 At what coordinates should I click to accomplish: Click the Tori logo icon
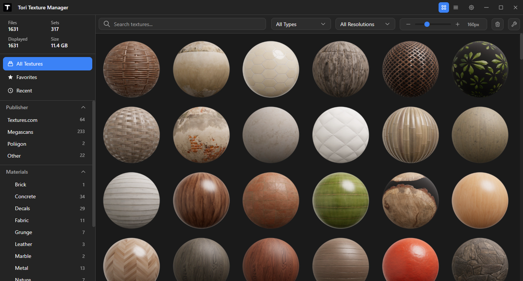pos(7,7)
